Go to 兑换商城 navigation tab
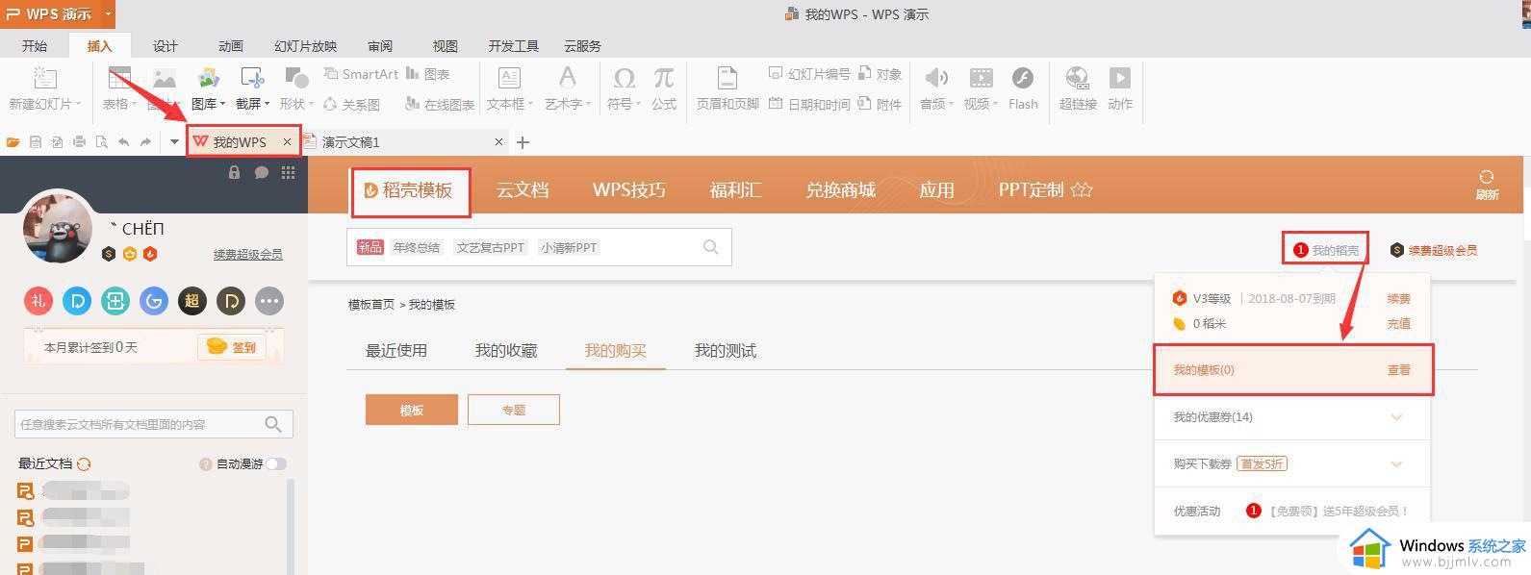The width and height of the screenshot is (1531, 575). pyautogui.click(x=841, y=189)
